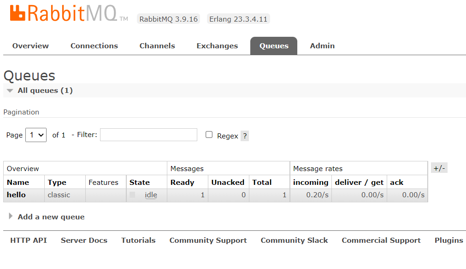Open the Channels tab
466x269 pixels.
click(157, 46)
